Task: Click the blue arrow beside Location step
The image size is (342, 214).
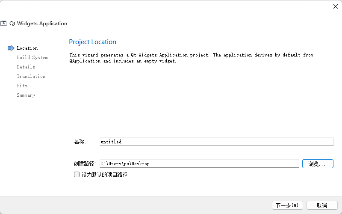Action: point(11,48)
